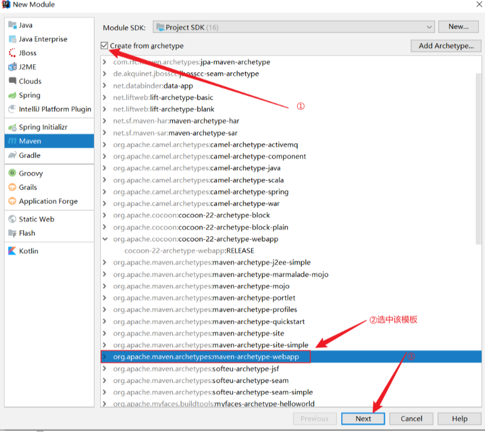This screenshot has height=432, width=485.
Task: Expand camel-archetype-war node
Action: 105,203
